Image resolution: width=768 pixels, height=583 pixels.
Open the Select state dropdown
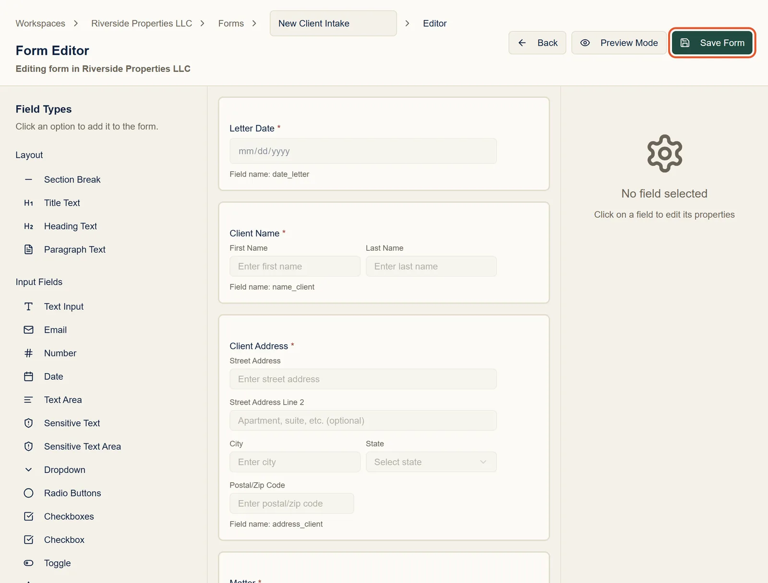coord(431,462)
